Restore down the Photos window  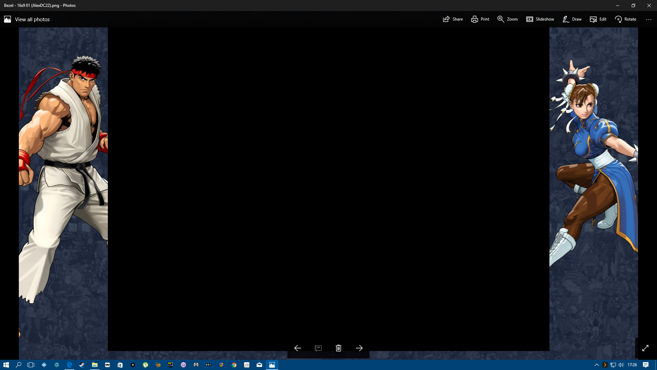633,5
